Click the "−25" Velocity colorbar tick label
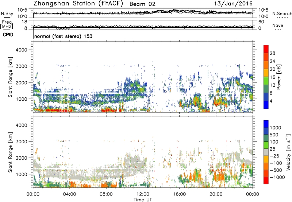Image resolution: width=292 pixels, height=202 pixels. tap(274, 156)
